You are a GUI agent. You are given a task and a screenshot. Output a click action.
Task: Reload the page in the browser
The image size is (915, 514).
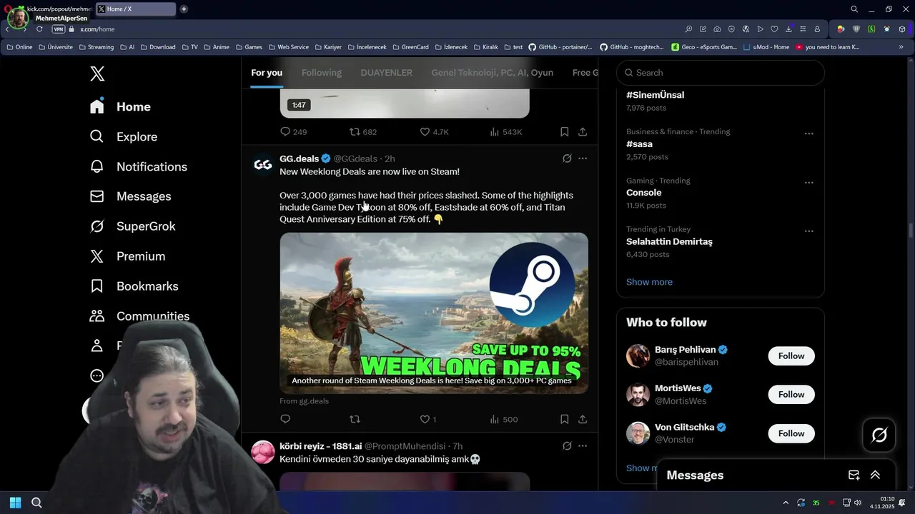(x=39, y=29)
